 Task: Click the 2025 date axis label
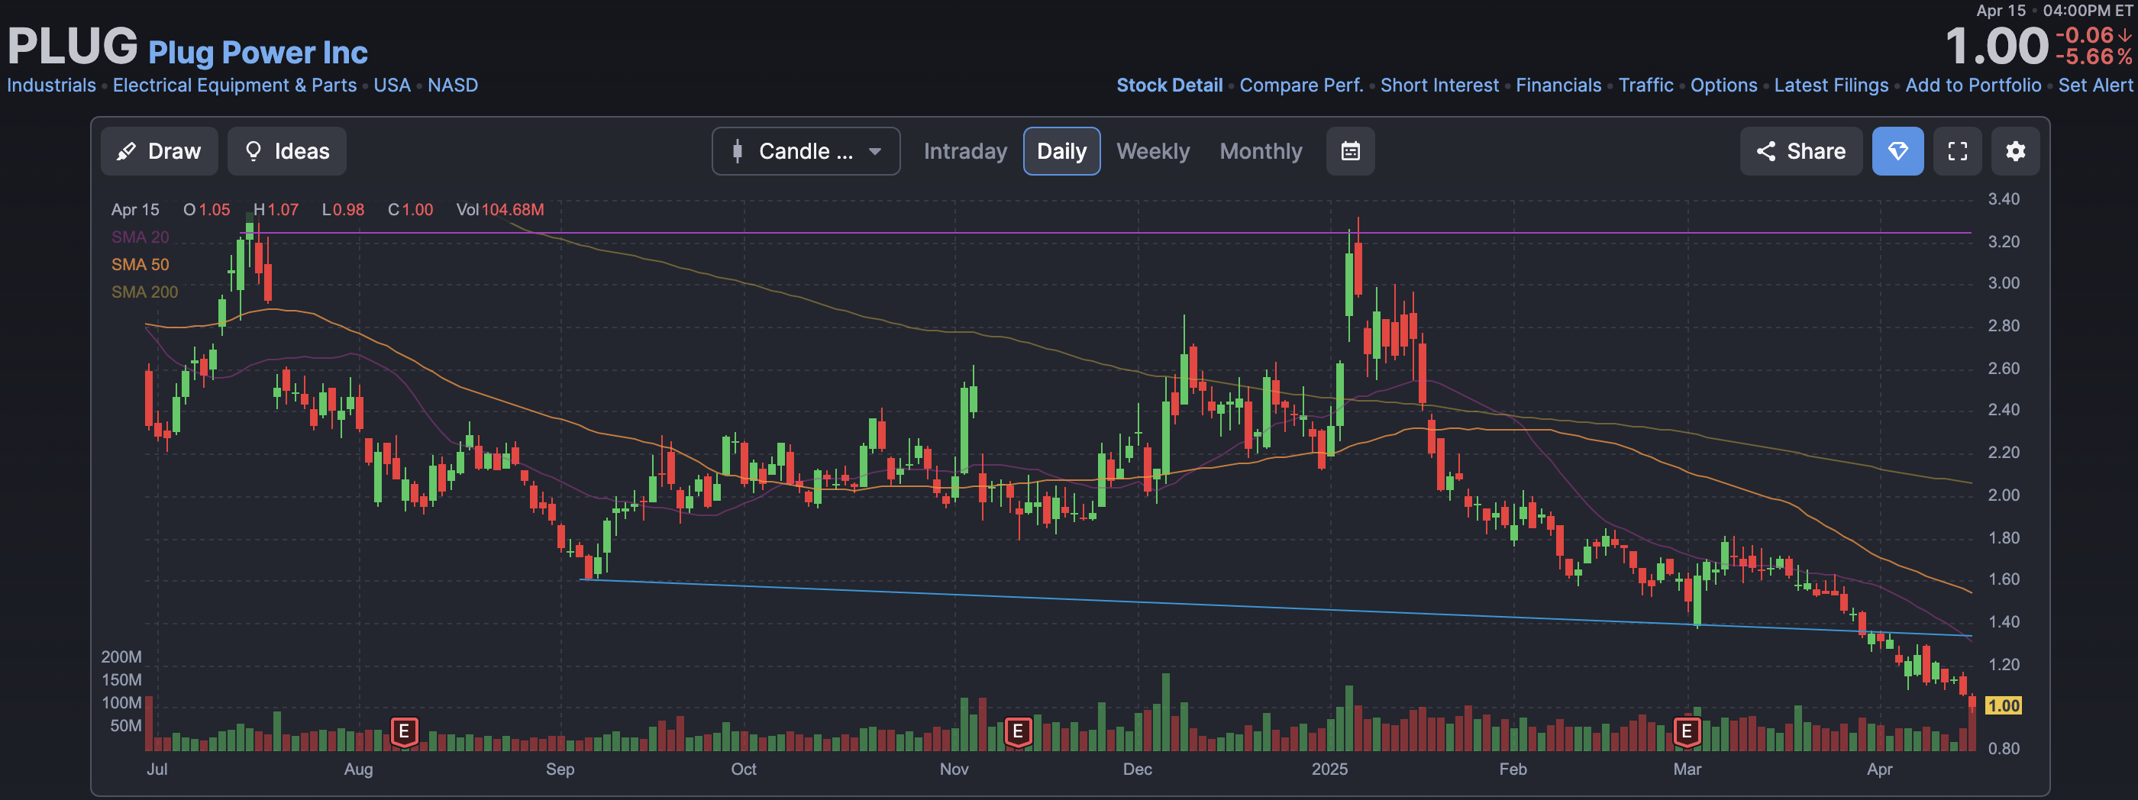pyautogui.click(x=1329, y=769)
